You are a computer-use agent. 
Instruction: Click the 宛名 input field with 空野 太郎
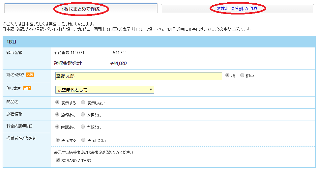[138, 76]
